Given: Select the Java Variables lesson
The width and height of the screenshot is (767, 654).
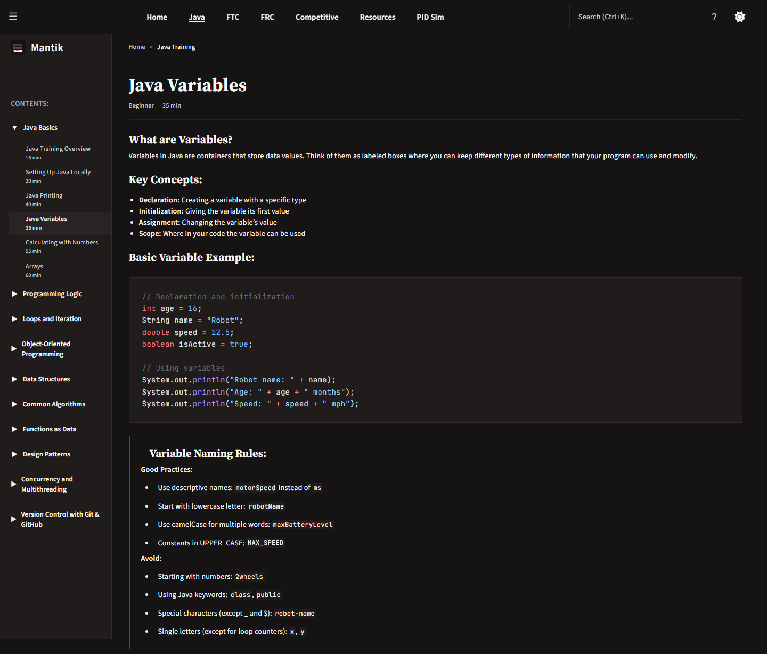Looking at the screenshot, I should click(60, 223).
